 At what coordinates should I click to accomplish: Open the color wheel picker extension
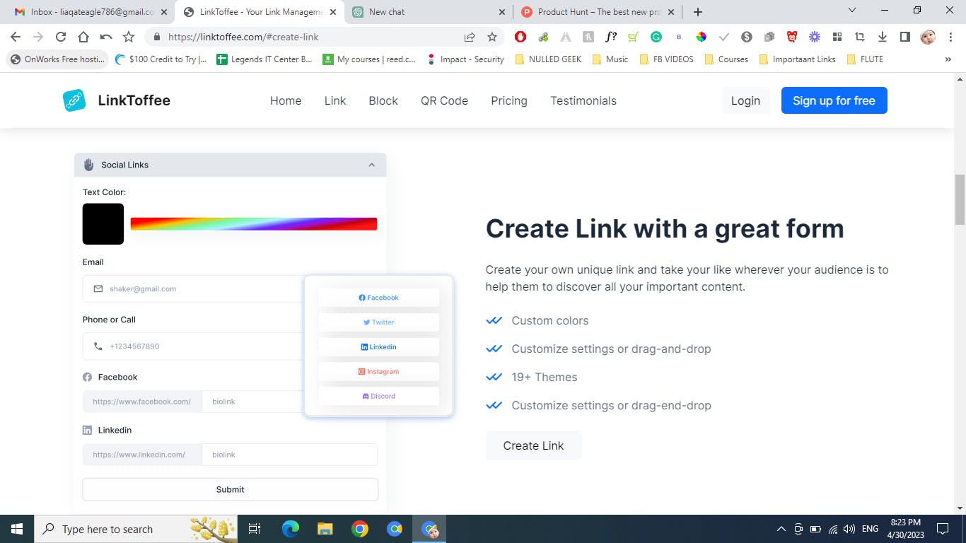tap(702, 37)
